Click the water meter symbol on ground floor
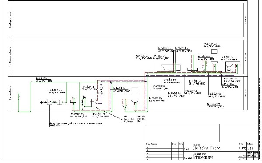This screenshot has height=163, width=262. click(49, 102)
